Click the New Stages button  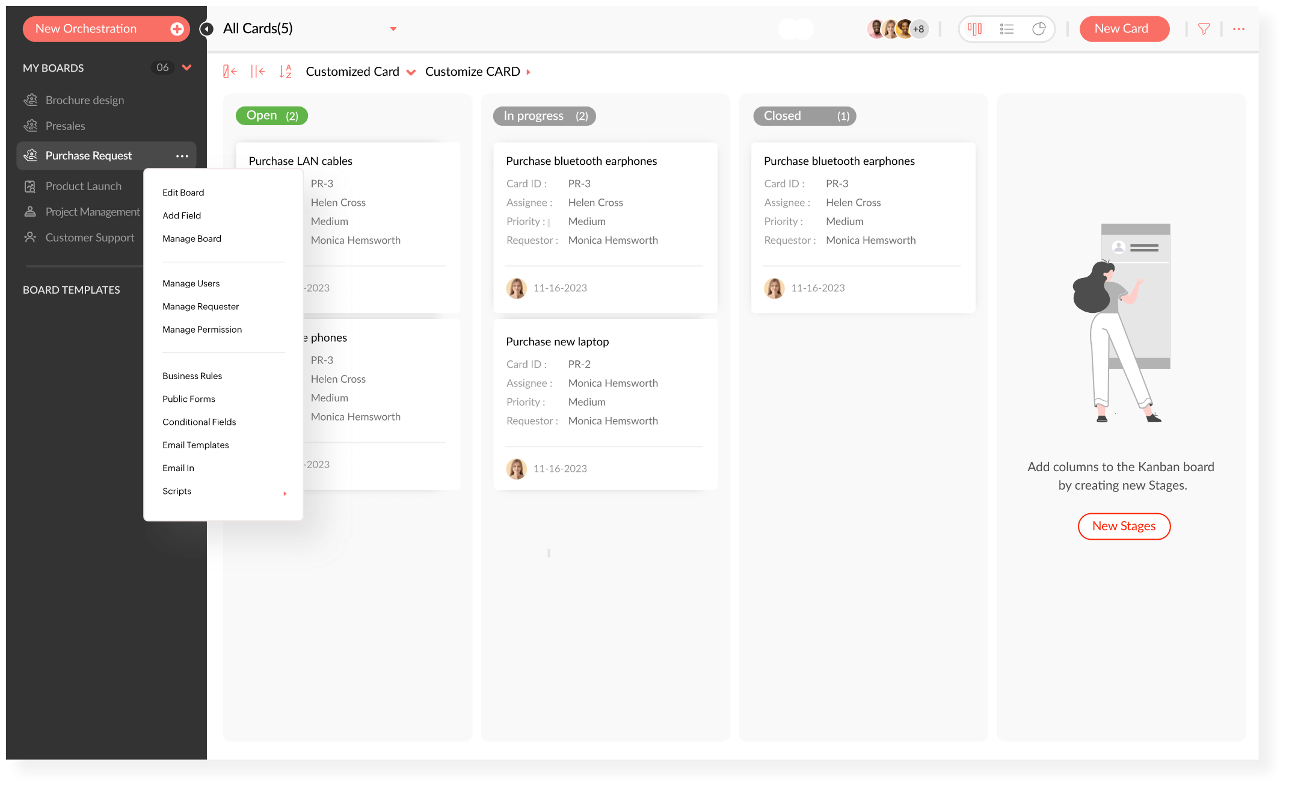(1124, 526)
